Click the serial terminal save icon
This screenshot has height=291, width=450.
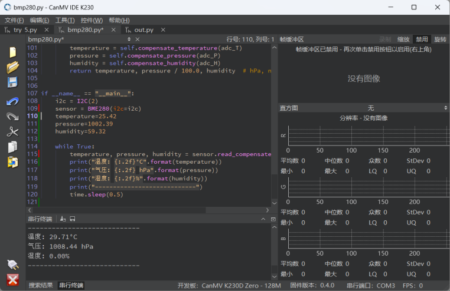[x=73, y=219]
